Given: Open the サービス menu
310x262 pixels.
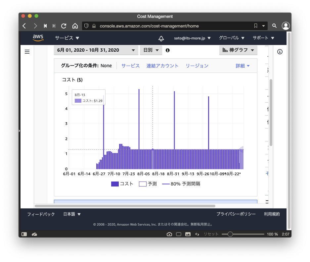Looking at the screenshot, I should pyautogui.click(x=67, y=38).
